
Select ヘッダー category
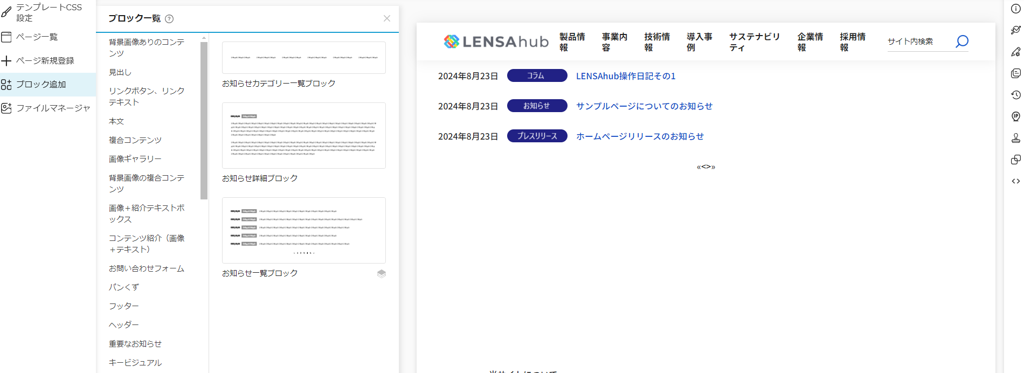pos(124,325)
